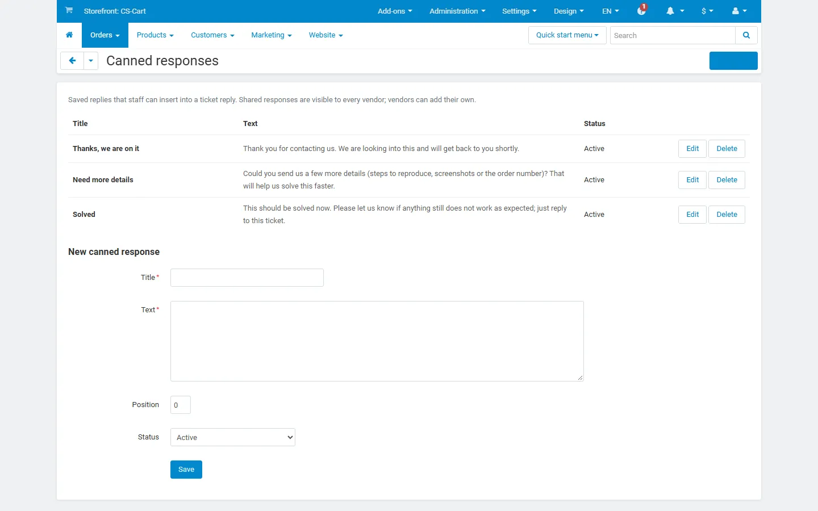Click the back arrow button
Viewport: 818px width, 511px height.
[x=72, y=61]
